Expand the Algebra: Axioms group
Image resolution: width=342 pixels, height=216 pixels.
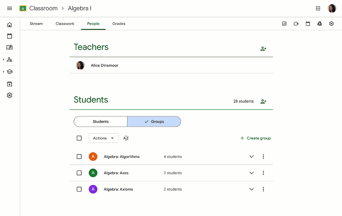[251, 189]
